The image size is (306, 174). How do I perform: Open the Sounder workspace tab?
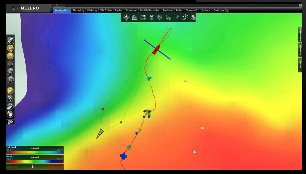pyautogui.click(x=131, y=10)
